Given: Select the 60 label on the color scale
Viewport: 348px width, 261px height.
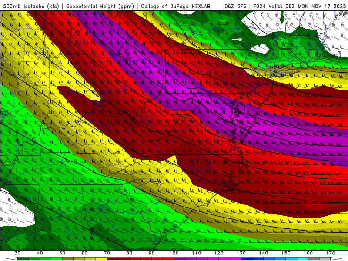Looking at the screenshot, I should pos(84,253).
